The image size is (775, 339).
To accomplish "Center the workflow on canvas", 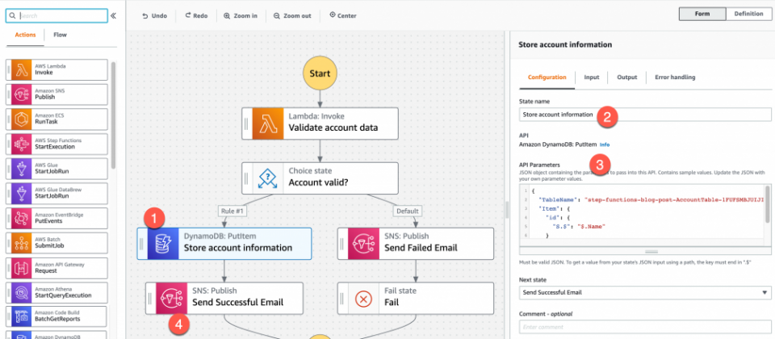I will (x=342, y=16).
